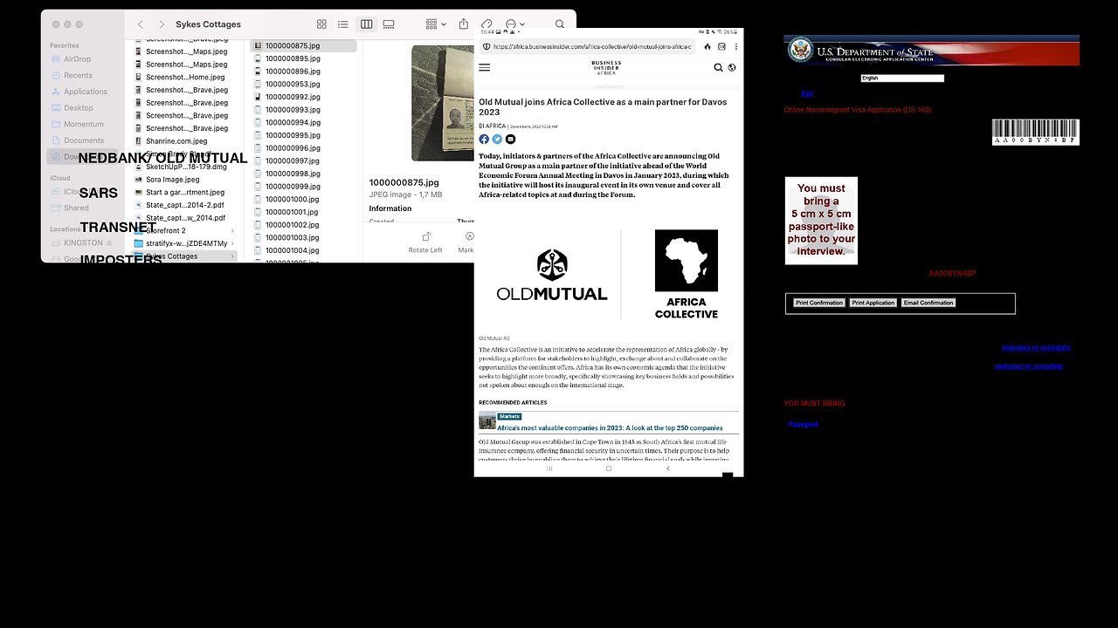Screen dimensions: 1118x628
Task: Go forward in the Finder window
Action: click(x=161, y=24)
